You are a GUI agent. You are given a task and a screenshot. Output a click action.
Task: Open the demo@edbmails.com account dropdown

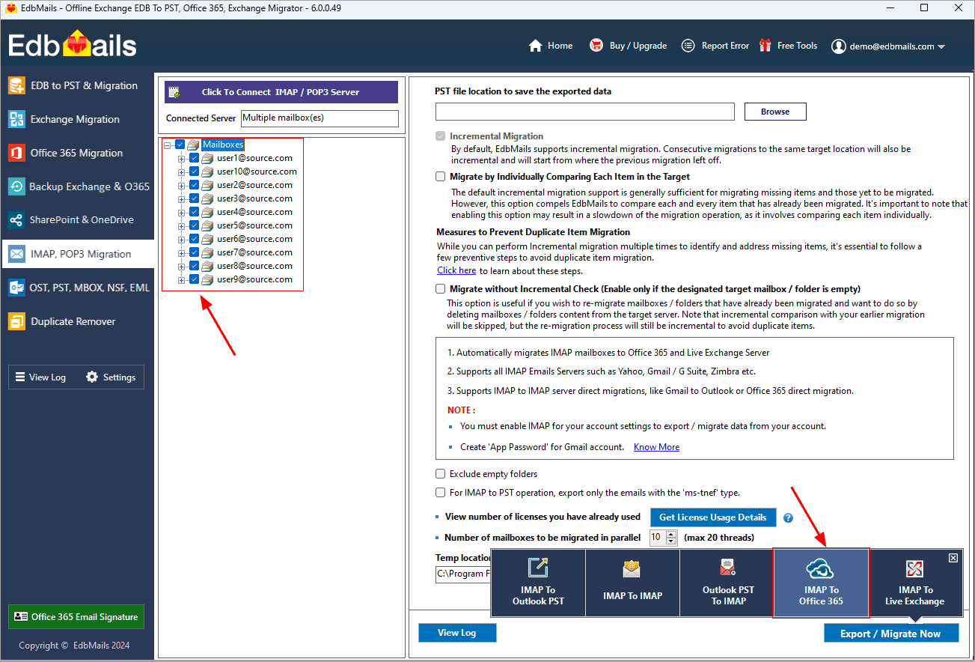click(x=941, y=46)
